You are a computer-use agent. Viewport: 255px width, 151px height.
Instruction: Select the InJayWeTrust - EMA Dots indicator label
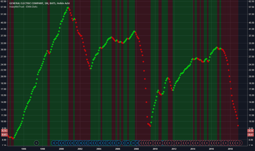tap(23, 7)
